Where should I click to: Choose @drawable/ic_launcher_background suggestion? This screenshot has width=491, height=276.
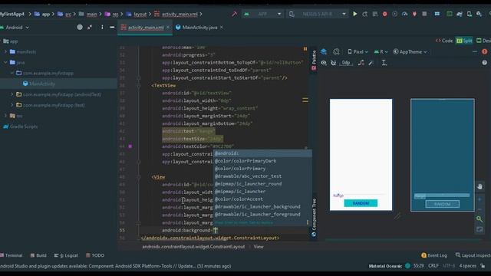262,206
